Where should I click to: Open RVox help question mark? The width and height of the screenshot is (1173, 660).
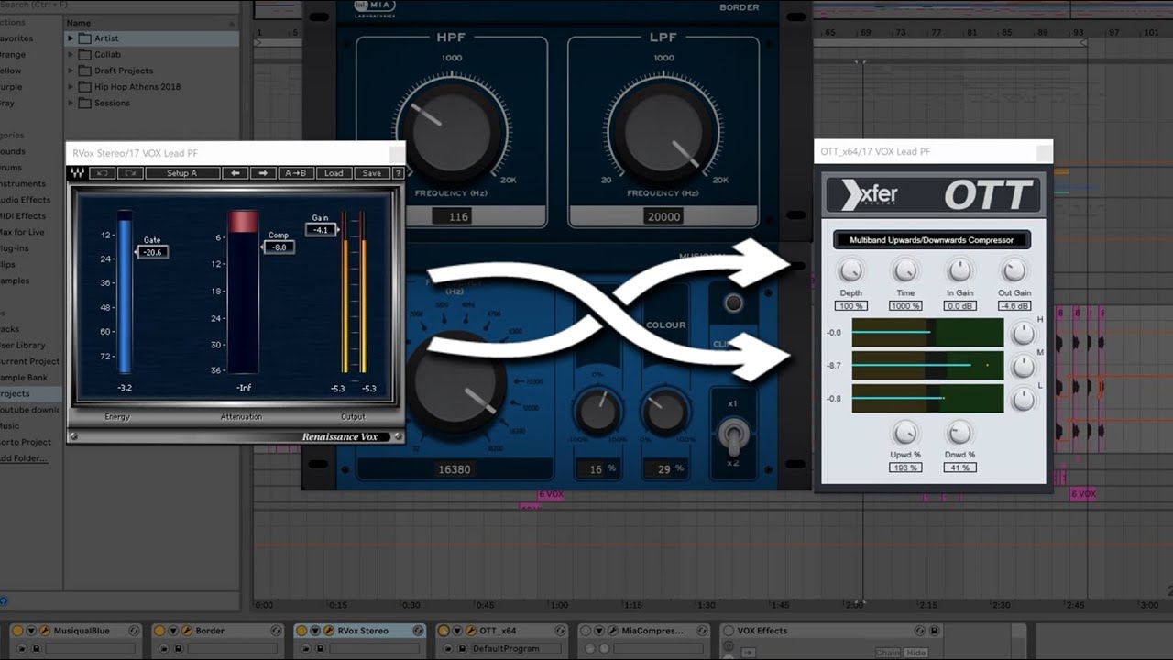[398, 173]
